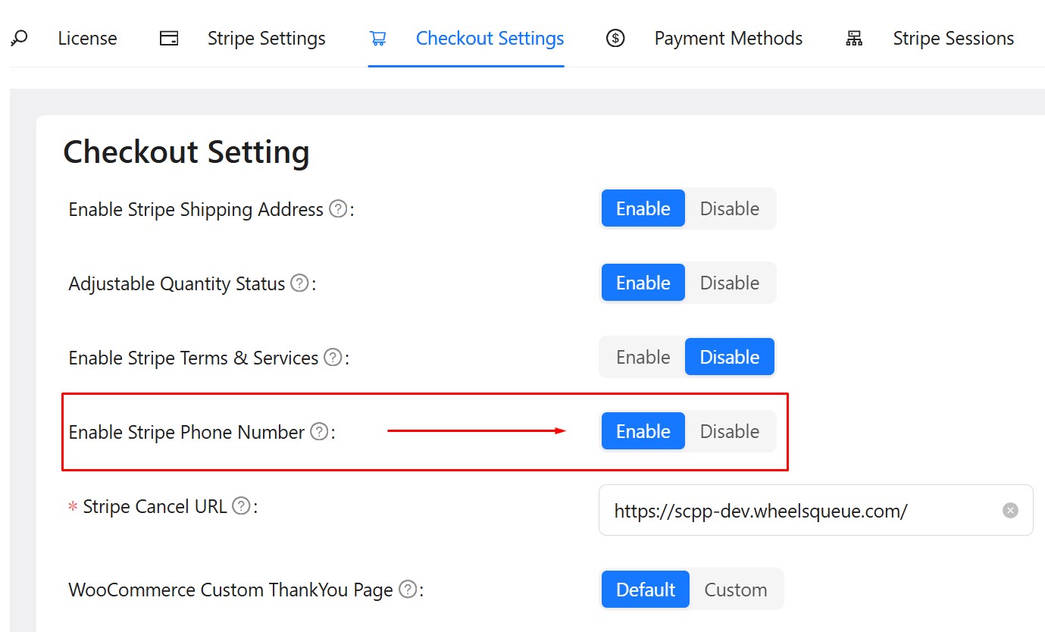1045x632 pixels.
Task: Open the Stripe Settings tab
Action: 266,38
